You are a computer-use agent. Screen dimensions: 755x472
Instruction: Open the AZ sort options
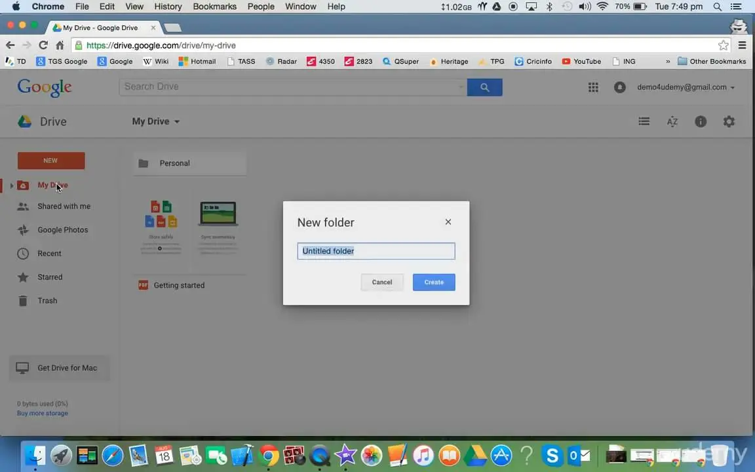[x=672, y=121]
